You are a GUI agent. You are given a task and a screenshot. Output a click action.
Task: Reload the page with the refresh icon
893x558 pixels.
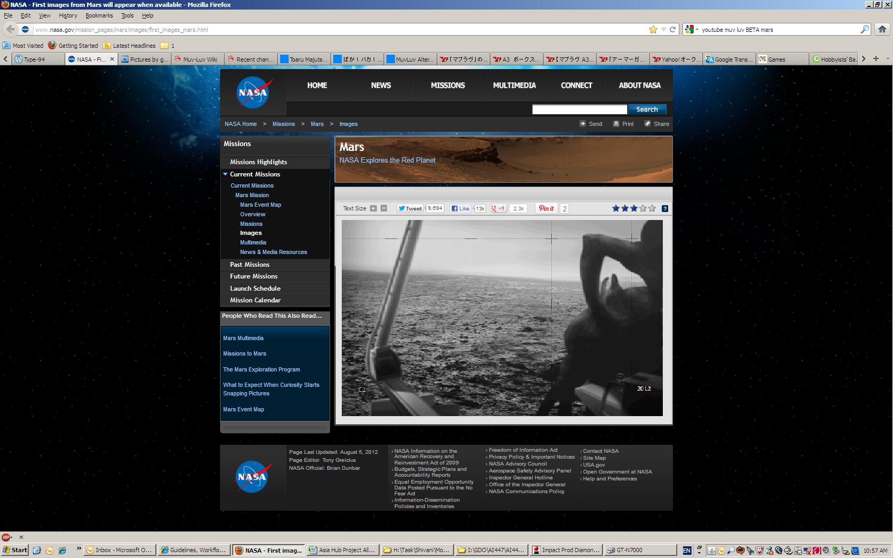coord(672,29)
